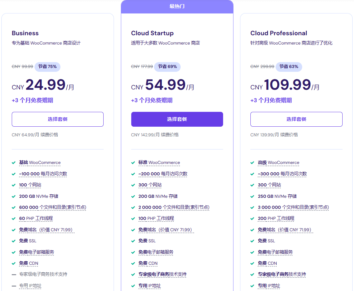Click the checkmark beside ~200 000 每月访问次数
Screen dimensions: 354x291
click(133, 174)
